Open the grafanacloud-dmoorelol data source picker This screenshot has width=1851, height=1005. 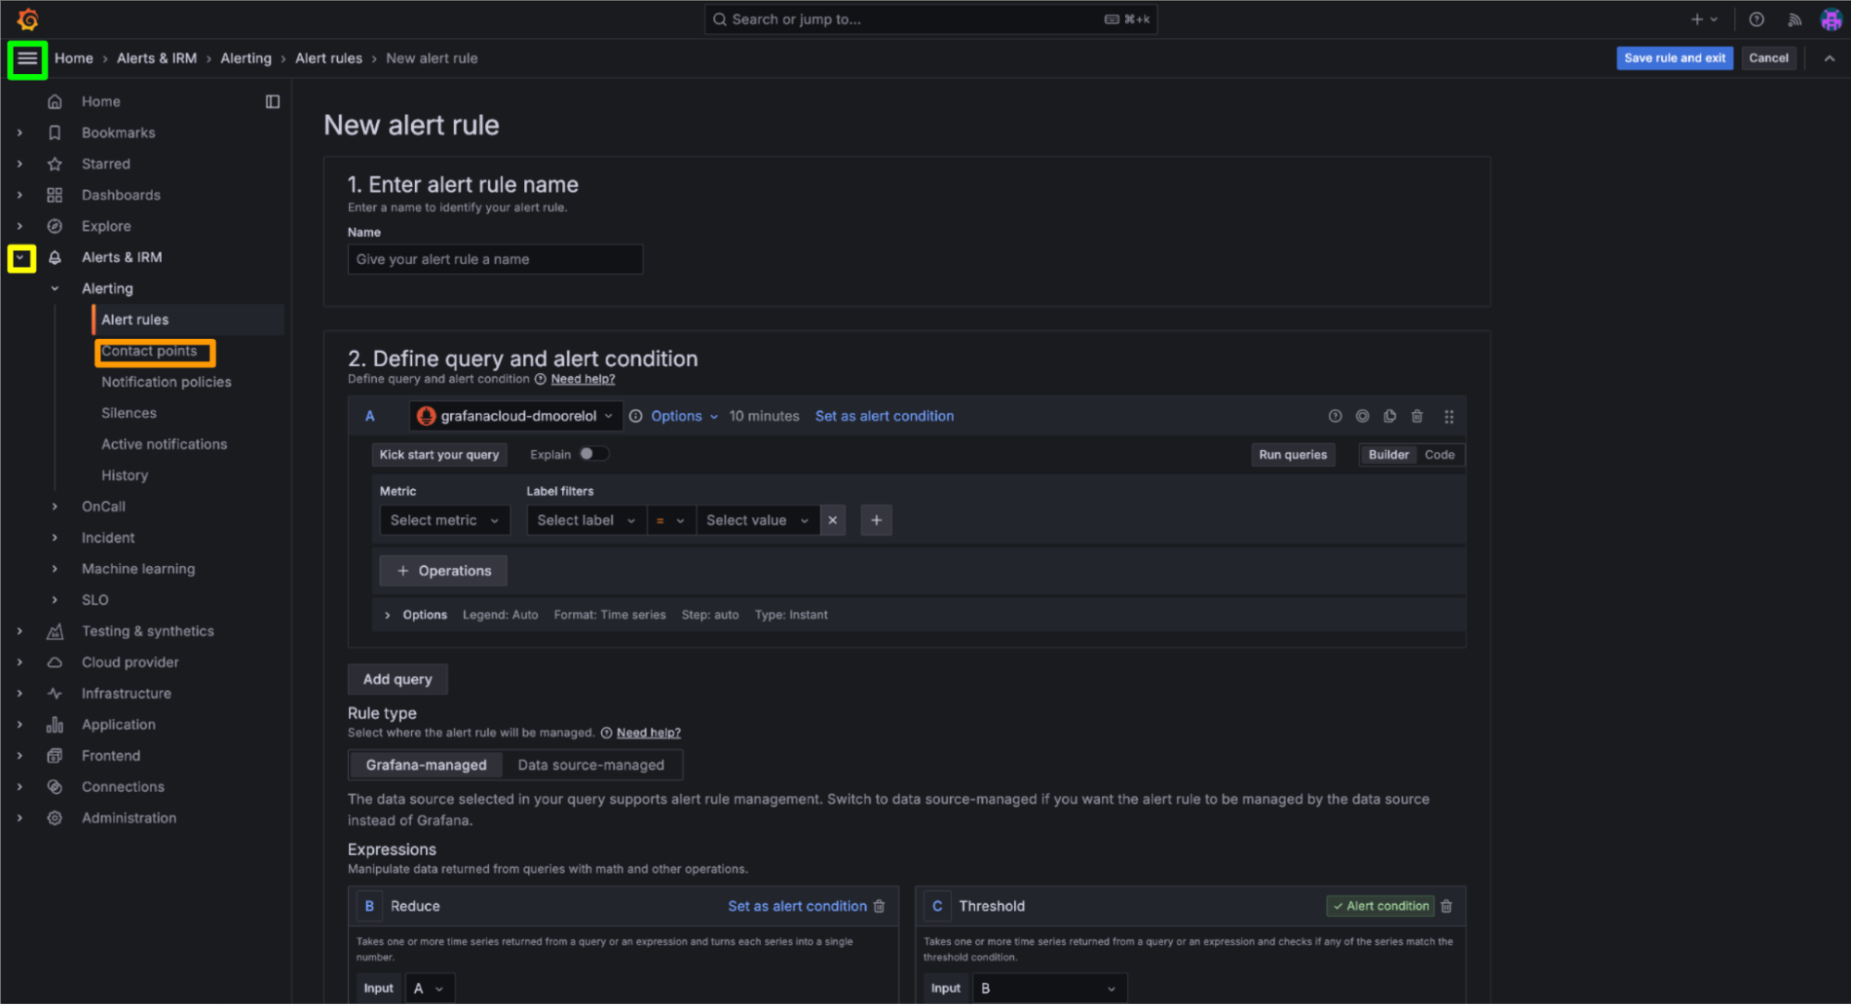[516, 417]
